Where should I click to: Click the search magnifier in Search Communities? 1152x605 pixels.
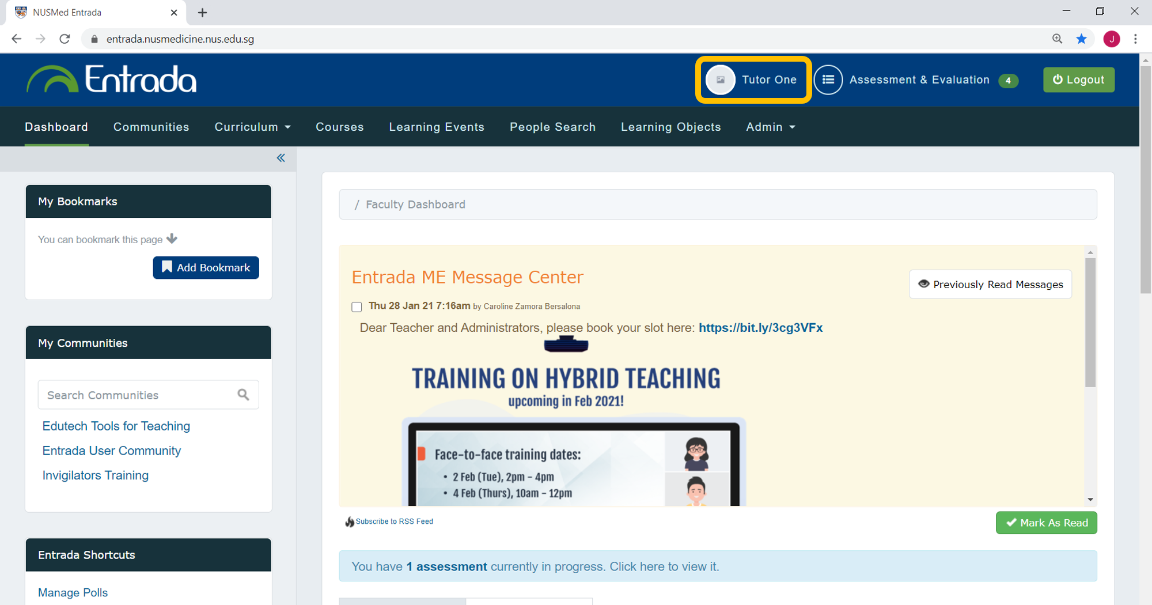[x=244, y=395]
